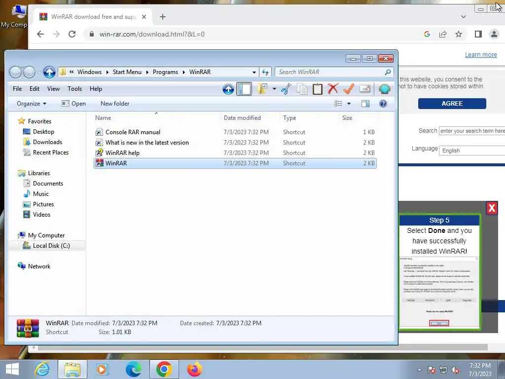Click Chrome's reload page icon

click(72, 34)
